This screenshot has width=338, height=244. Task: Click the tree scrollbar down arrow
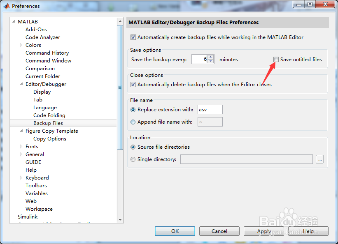point(120,220)
